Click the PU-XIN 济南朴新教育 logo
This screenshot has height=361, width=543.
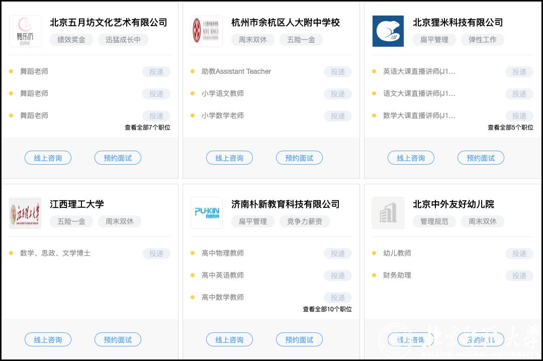tap(207, 213)
